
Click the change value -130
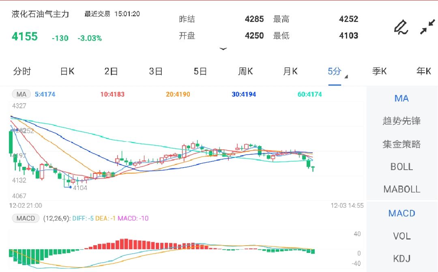pos(60,38)
